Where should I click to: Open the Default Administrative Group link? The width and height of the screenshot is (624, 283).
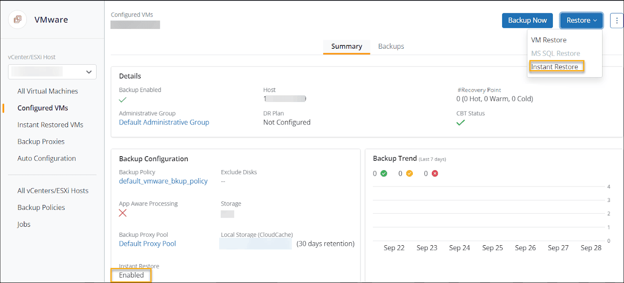[164, 122]
